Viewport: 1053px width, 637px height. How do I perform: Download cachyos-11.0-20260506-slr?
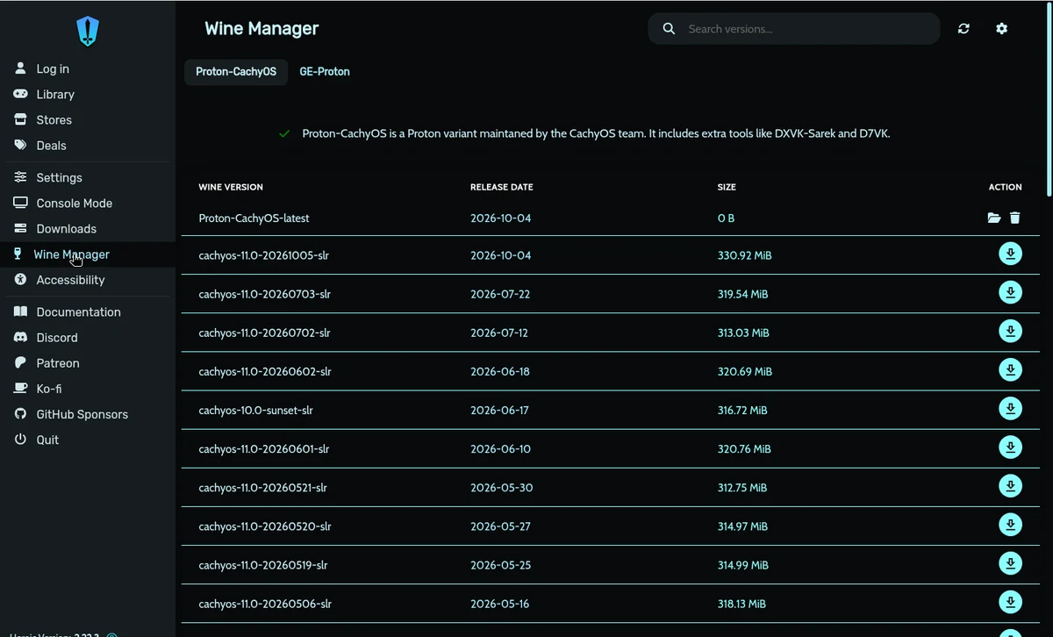1010,602
